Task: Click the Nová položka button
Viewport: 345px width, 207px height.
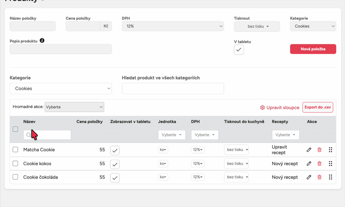Action: point(313,49)
